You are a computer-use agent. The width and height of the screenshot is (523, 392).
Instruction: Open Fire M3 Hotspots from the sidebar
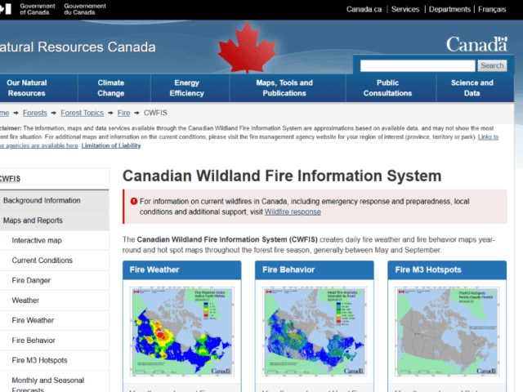[x=55, y=360]
